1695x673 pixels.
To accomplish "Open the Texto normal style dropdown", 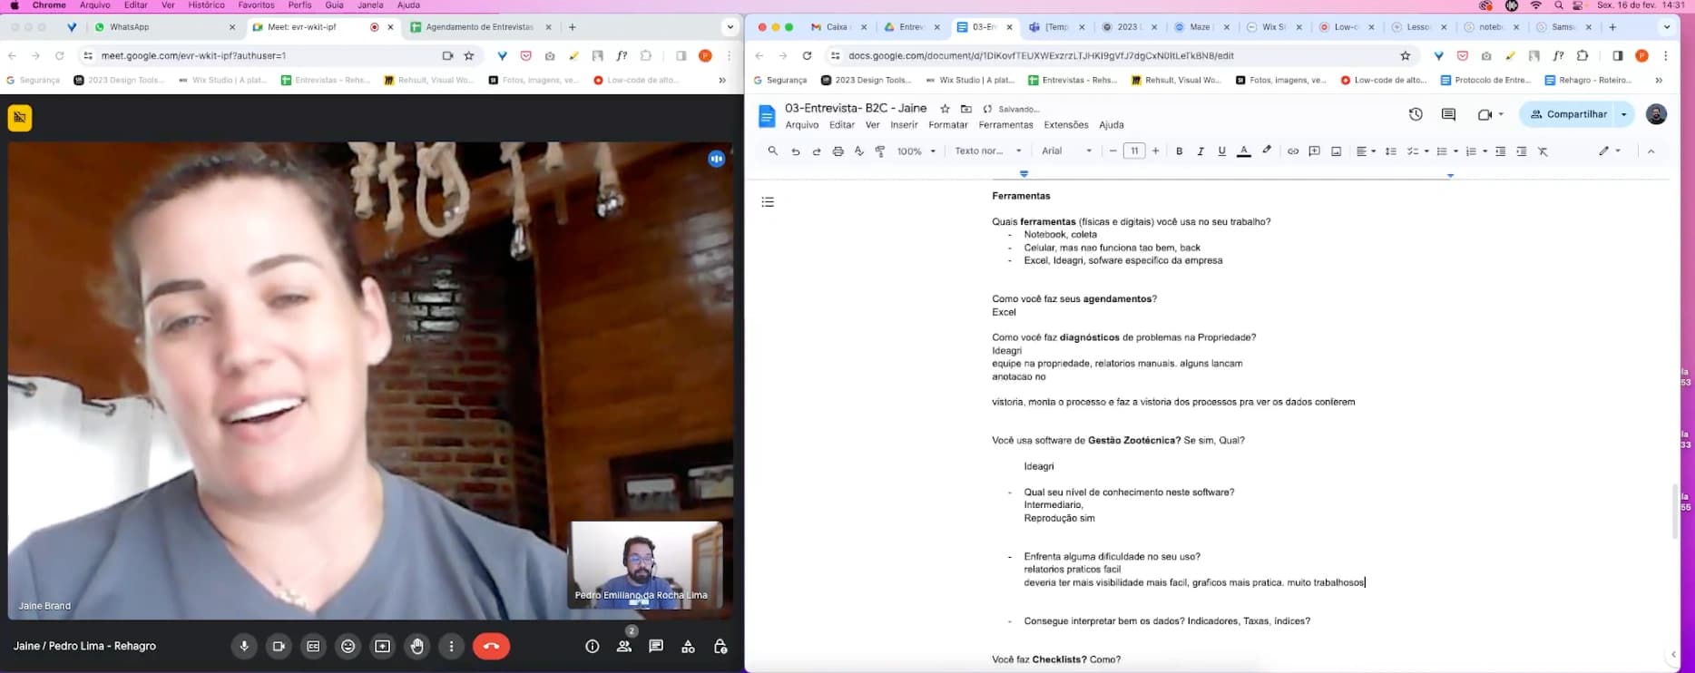I will [x=988, y=151].
